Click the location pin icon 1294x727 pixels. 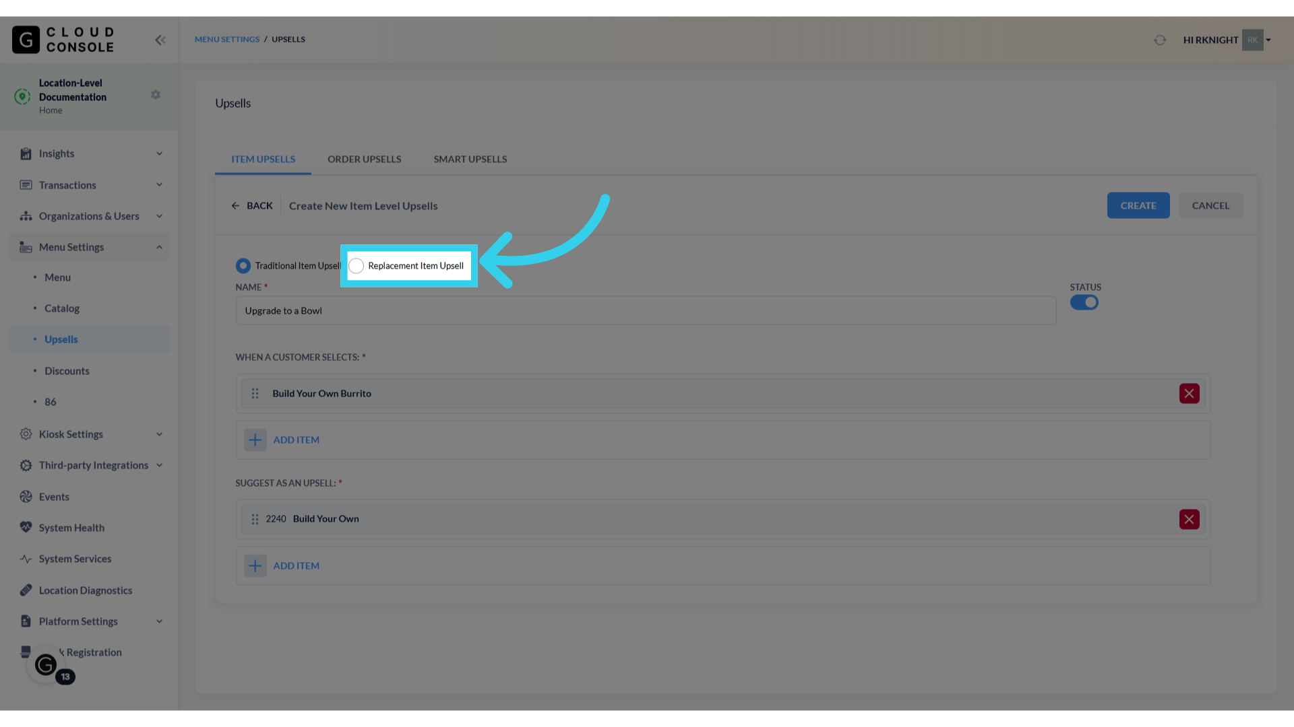click(22, 96)
